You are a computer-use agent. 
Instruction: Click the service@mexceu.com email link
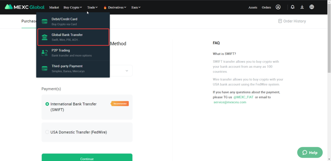point(230,102)
